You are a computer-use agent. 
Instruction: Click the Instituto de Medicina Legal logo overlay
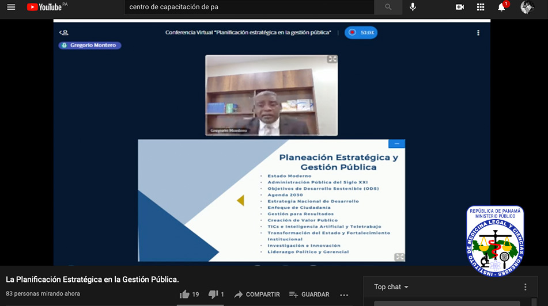click(x=495, y=241)
